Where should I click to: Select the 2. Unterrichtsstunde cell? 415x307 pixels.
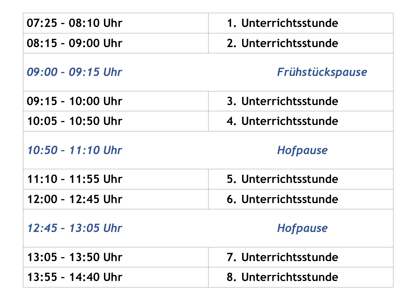pos(282,43)
